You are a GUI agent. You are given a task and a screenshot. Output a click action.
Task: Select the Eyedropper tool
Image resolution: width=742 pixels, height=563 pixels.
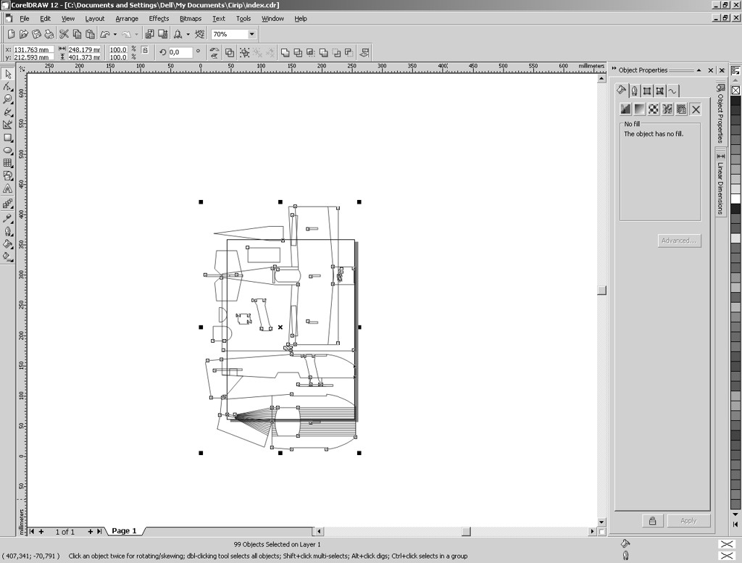(7, 218)
